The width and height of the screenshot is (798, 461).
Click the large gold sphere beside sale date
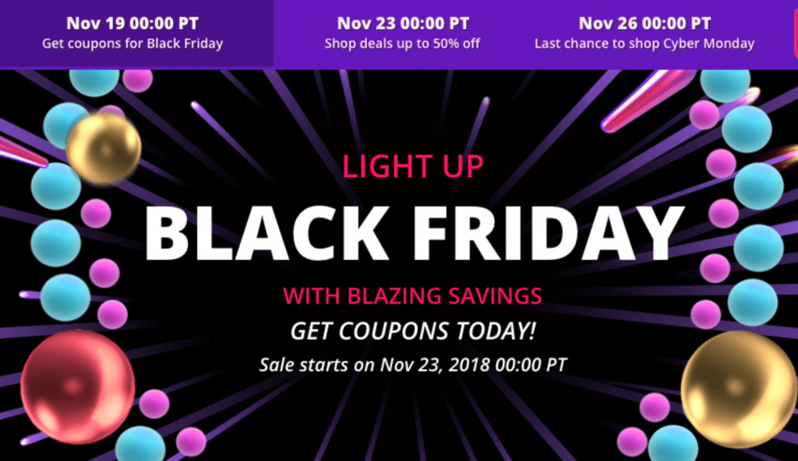tap(740, 388)
